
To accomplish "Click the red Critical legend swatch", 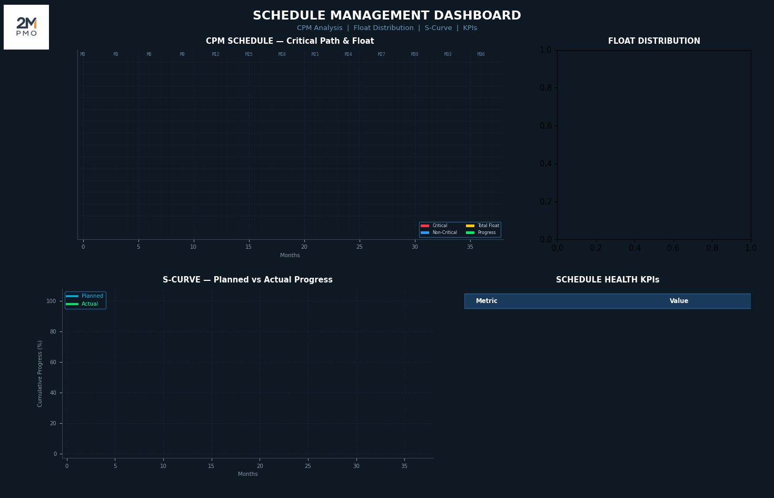I will point(425,226).
